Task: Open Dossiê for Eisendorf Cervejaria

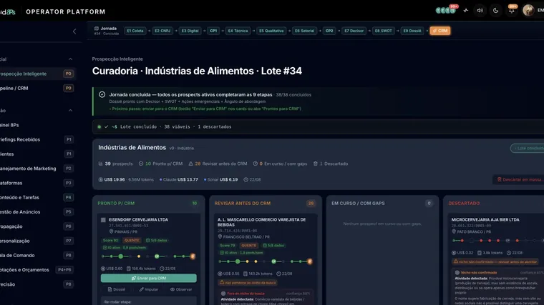Action: pyautogui.click(x=117, y=289)
